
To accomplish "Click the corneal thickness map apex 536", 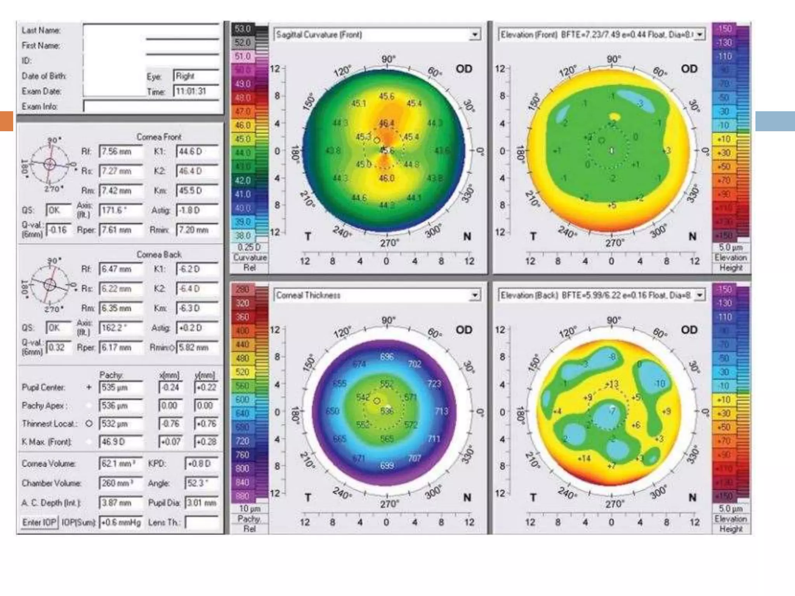I will [387, 411].
